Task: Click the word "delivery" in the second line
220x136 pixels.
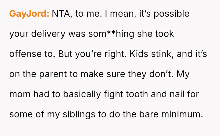Action: tap(48, 34)
